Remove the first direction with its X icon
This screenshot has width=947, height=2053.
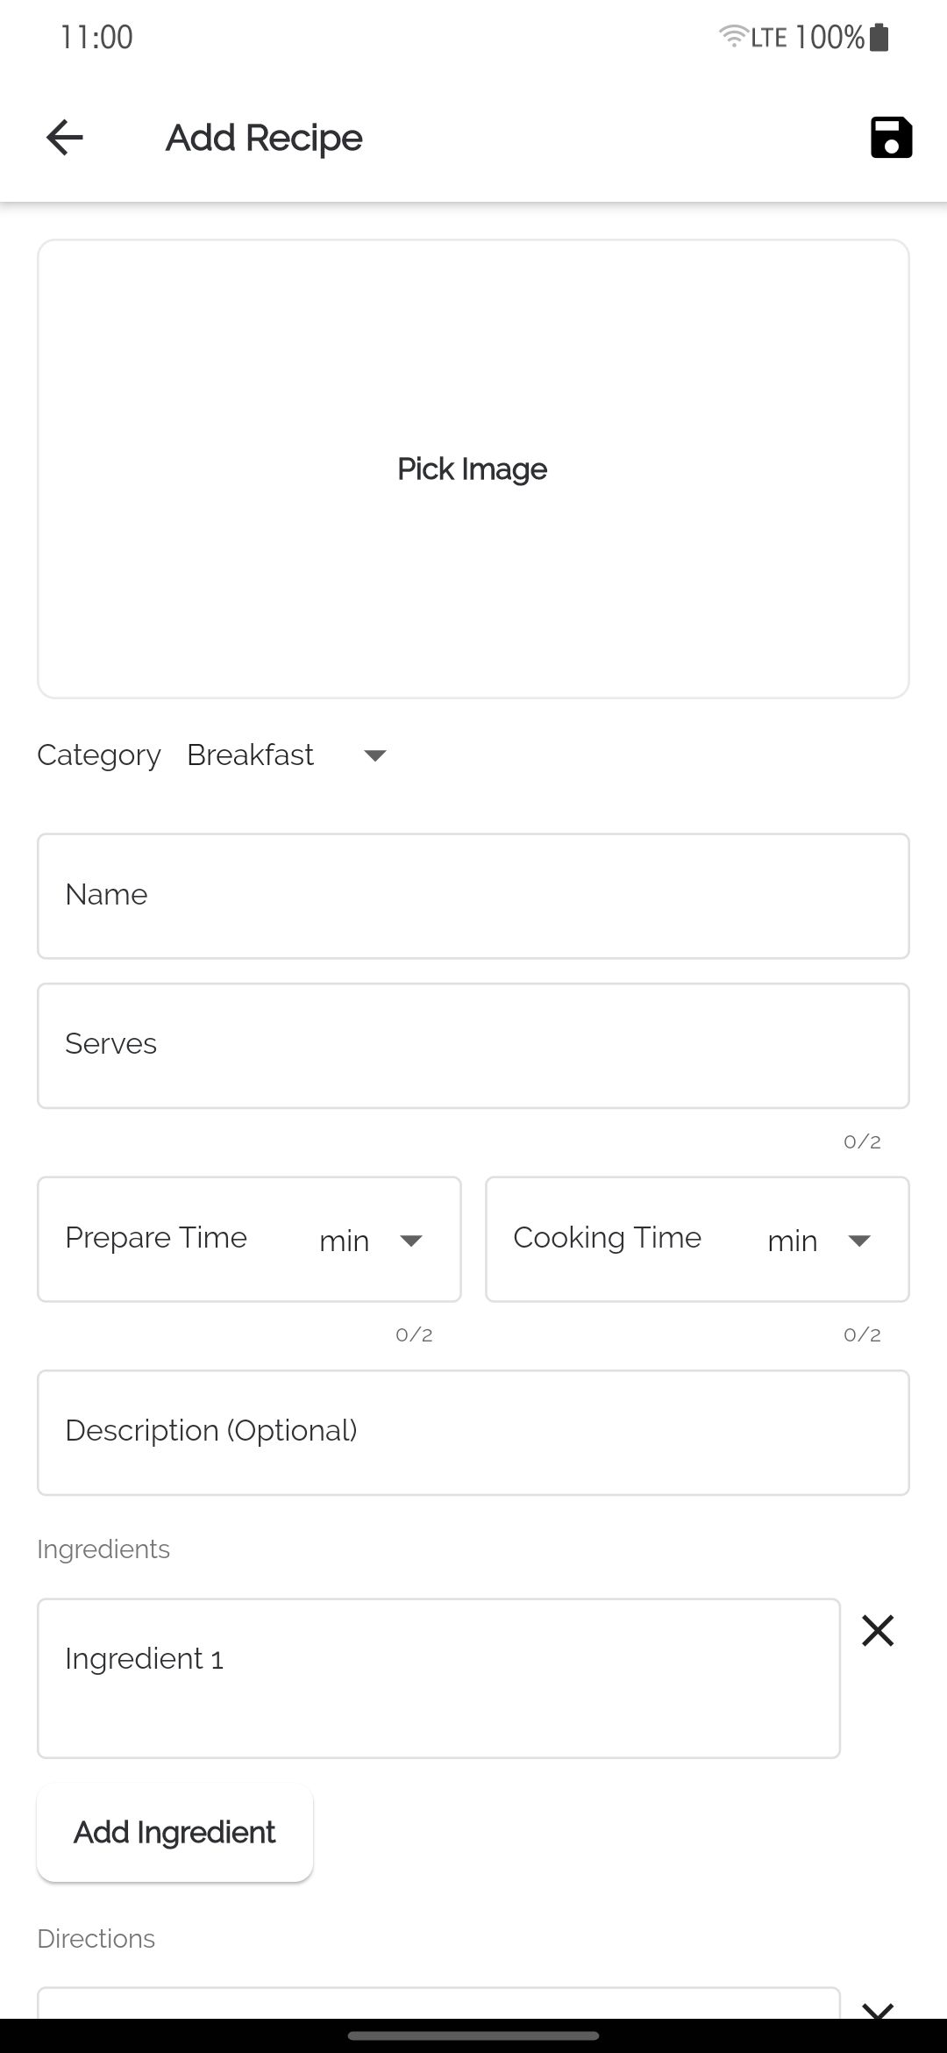[877, 2008]
